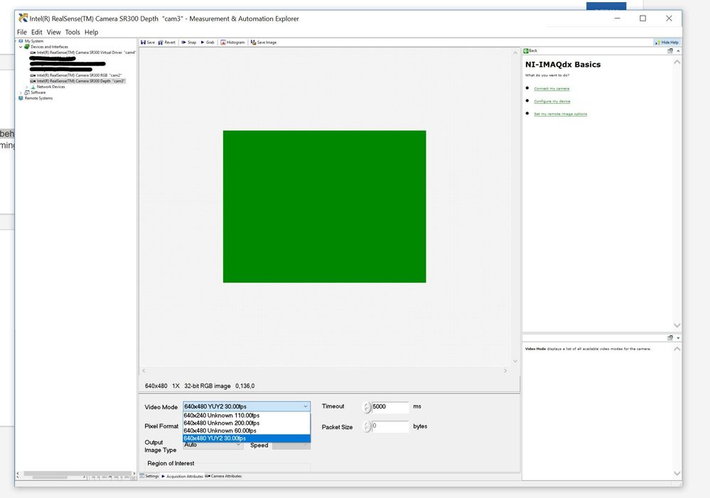This screenshot has height=498, width=710.
Task: Collapse the help pane with the caret
Action: (x=678, y=50)
